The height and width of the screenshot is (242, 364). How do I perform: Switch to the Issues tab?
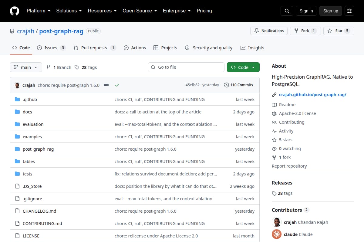(x=51, y=48)
